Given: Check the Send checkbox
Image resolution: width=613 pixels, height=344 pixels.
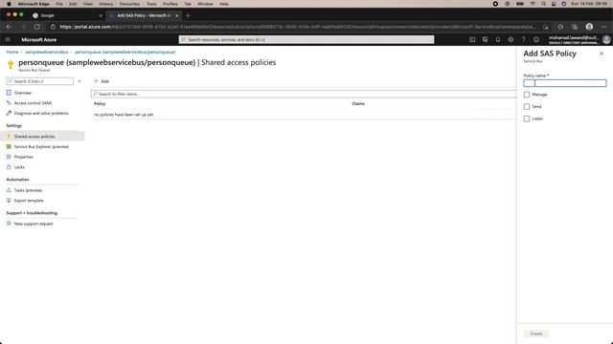Looking at the screenshot, I should (x=527, y=106).
